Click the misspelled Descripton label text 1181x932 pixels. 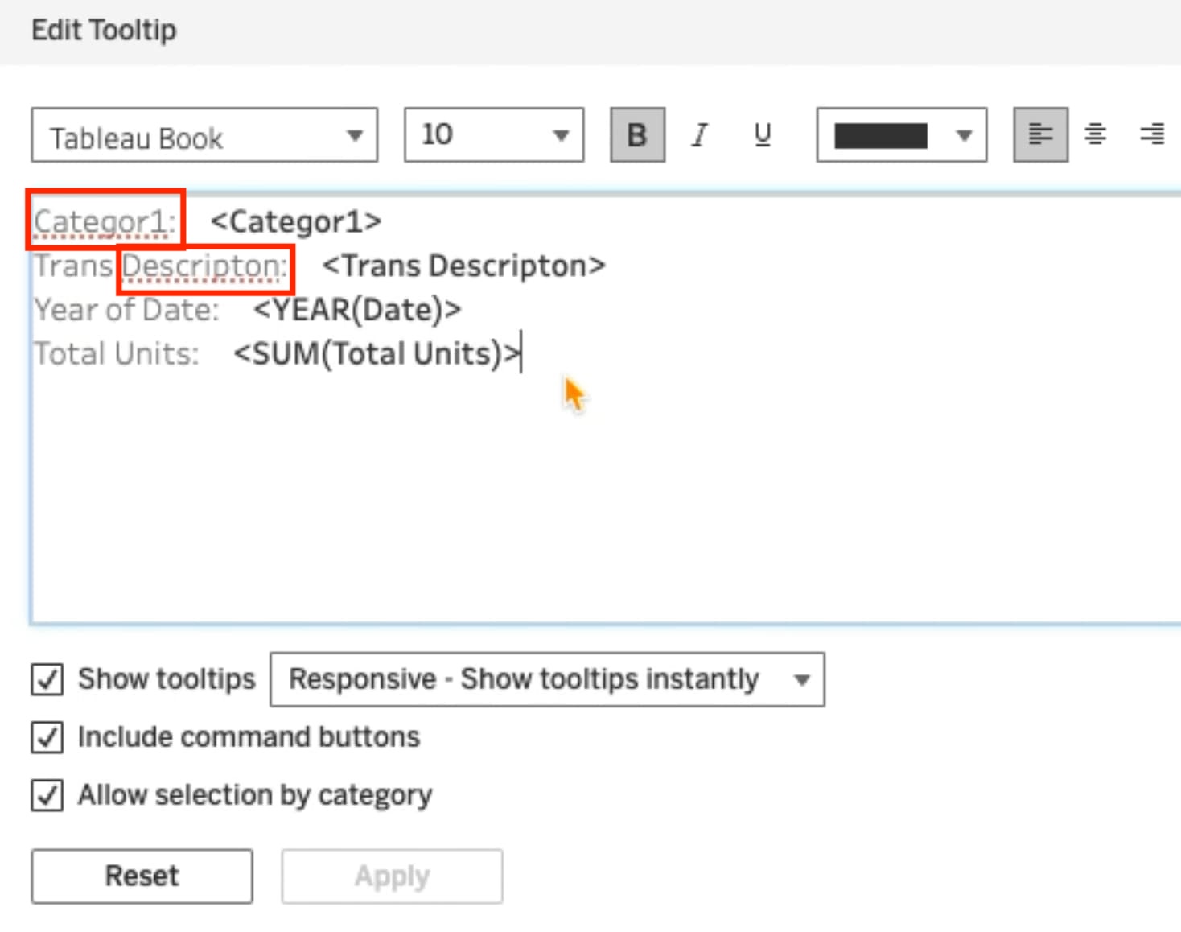coord(204,266)
